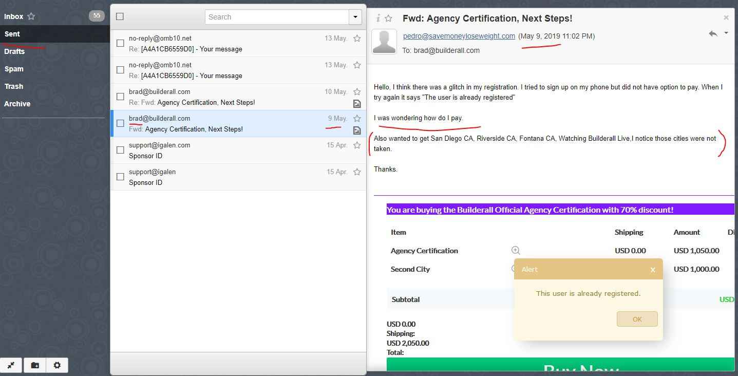Click the magnifier icon beside Agency Certification
Viewport: 738px width, 376px height.
[516, 251]
